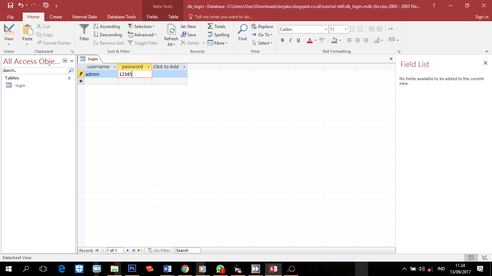
Task: Click Format Painter in Clipboard group
Action: point(54,43)
